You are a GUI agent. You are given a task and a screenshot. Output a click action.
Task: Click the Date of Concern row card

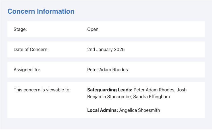click(106, 49)
